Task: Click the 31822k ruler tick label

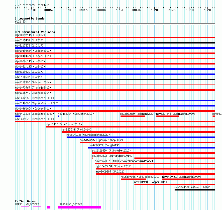Action: click(x=172, y=10)
